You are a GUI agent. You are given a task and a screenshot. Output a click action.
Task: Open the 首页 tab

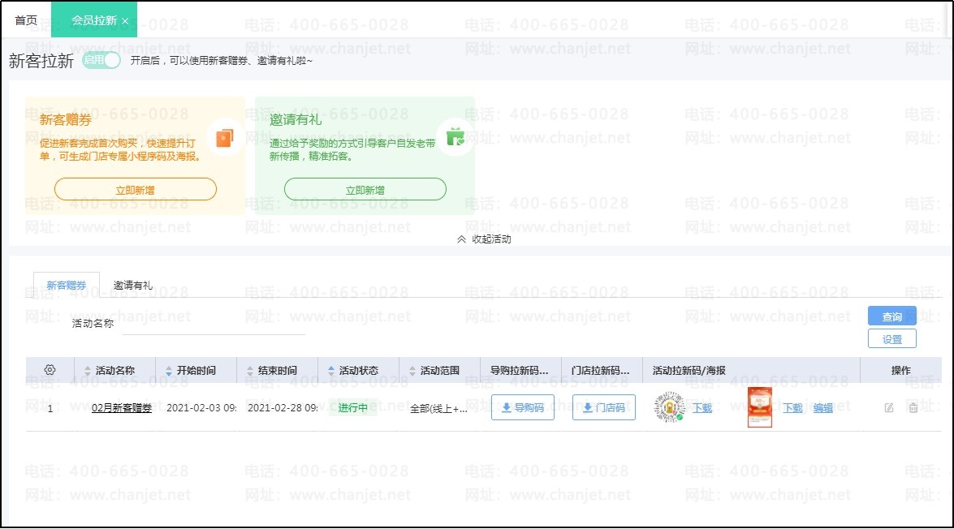point(25,20)
